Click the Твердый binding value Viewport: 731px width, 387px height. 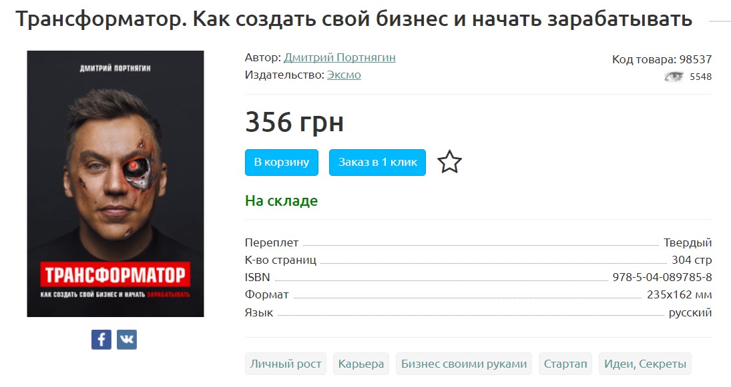pyautogui.click(x=688, y=242)
